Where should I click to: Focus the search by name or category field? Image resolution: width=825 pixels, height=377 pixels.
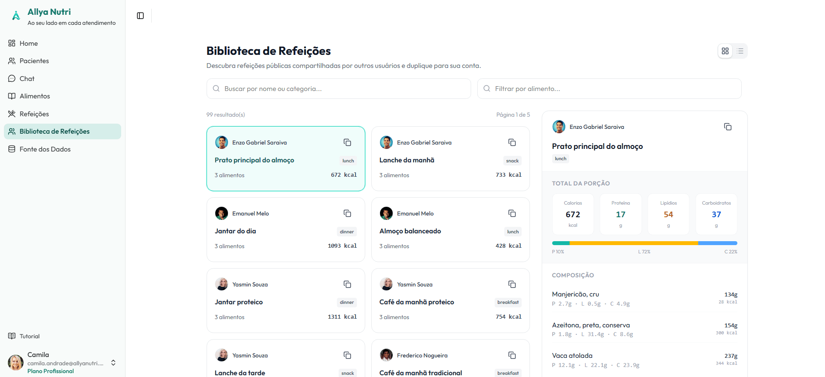339,89
